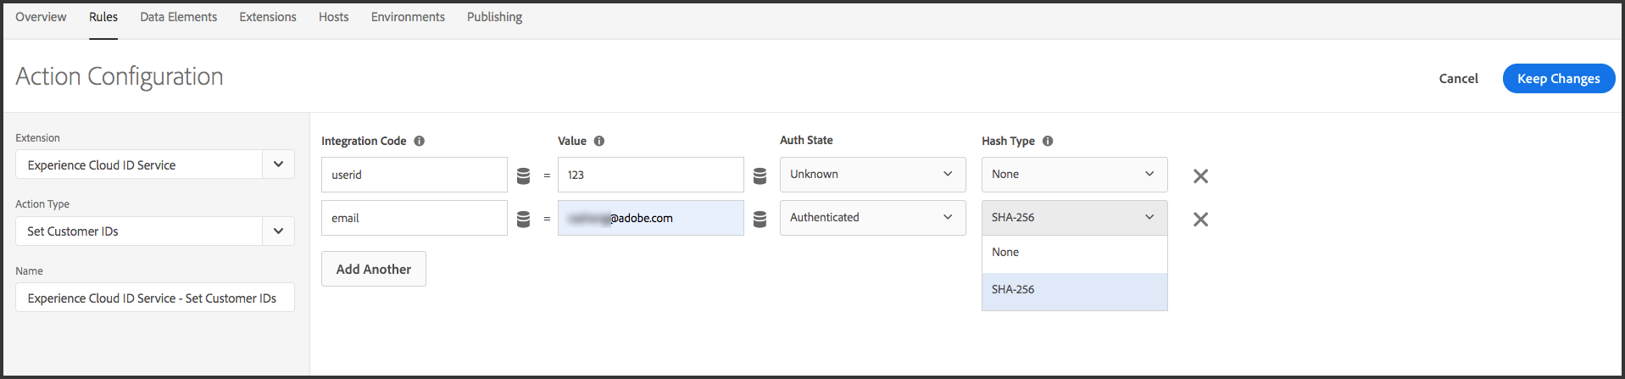1625x379 pixels.
Task: Remove the userid customer ID row
Action: tap(1200, 176)
